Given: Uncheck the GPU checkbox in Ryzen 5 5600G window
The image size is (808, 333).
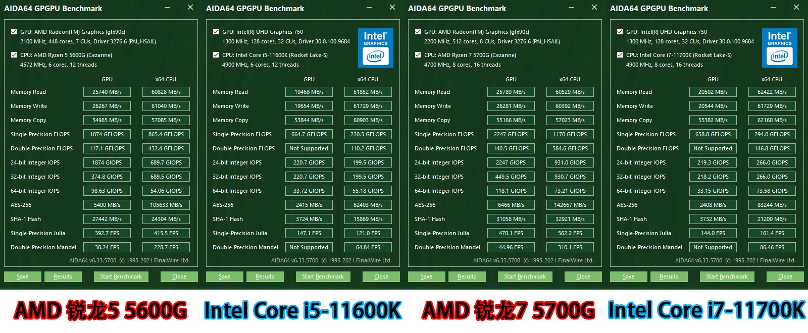Looking at the screenshot, I should [x=14, y=31].
